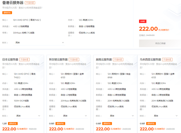The width and height of the screenshot is (181, 133).
Task: Click 40G U2性能硬盘 in Singapore card
Action: [69, 89]
